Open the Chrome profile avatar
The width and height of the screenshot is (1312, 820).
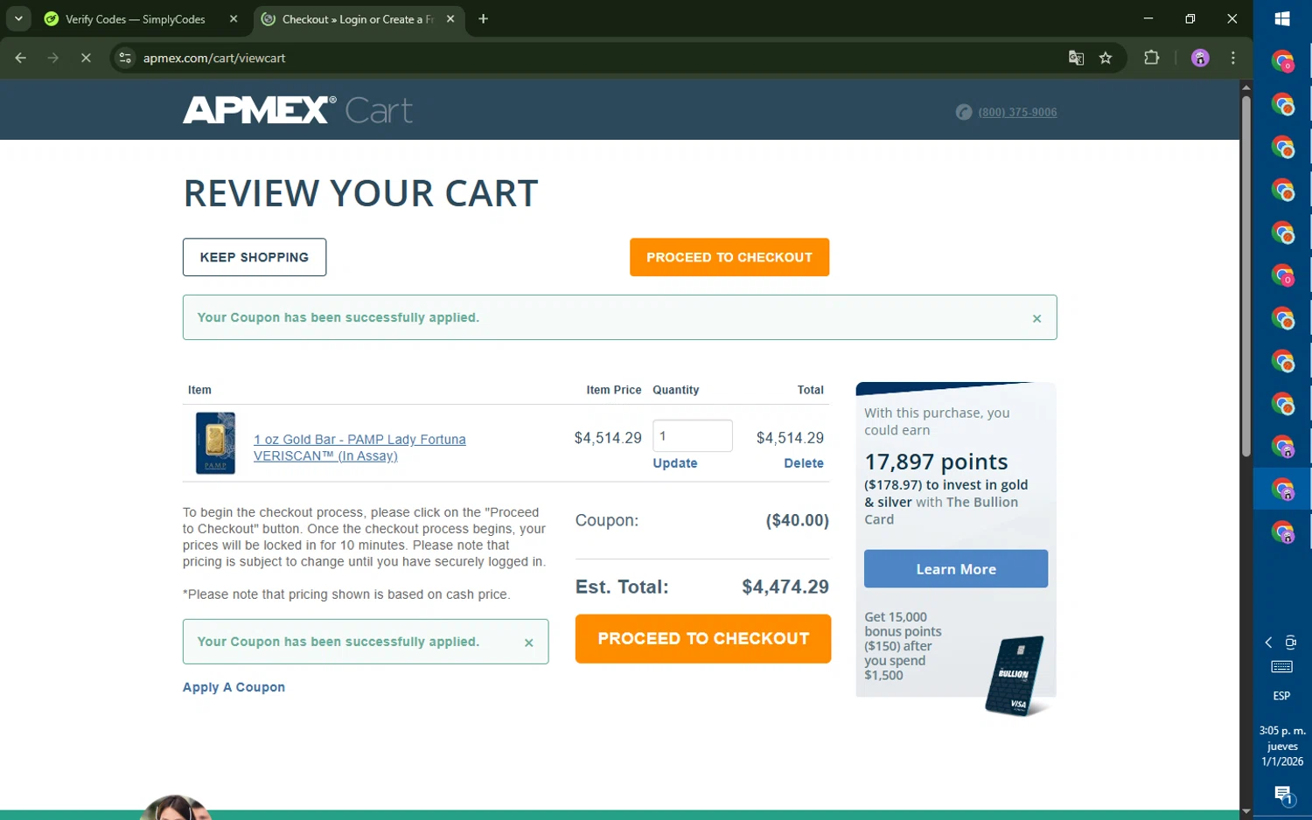(x=1200, y=58)
